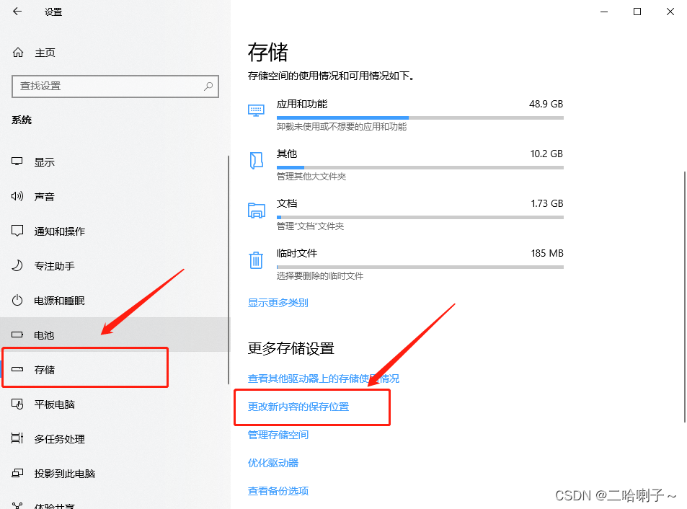Click the 平板电脑 (Tablet) sidebar icon
Screen dimensions: 687x509
17,404
